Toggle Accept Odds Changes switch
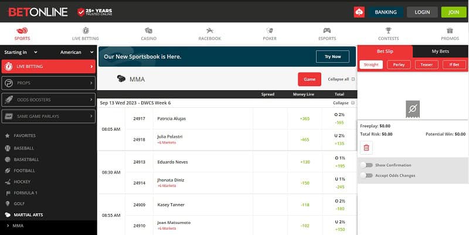The width and height of the screenshot is (469, 235). point(366,175)
